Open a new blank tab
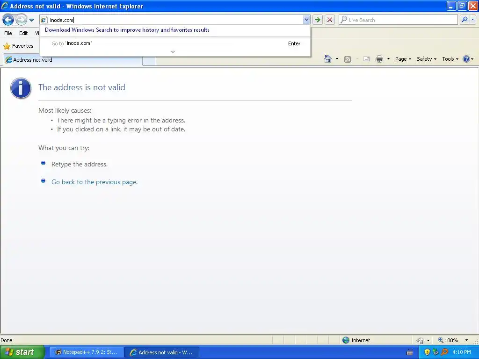 (x=149, y=60)
